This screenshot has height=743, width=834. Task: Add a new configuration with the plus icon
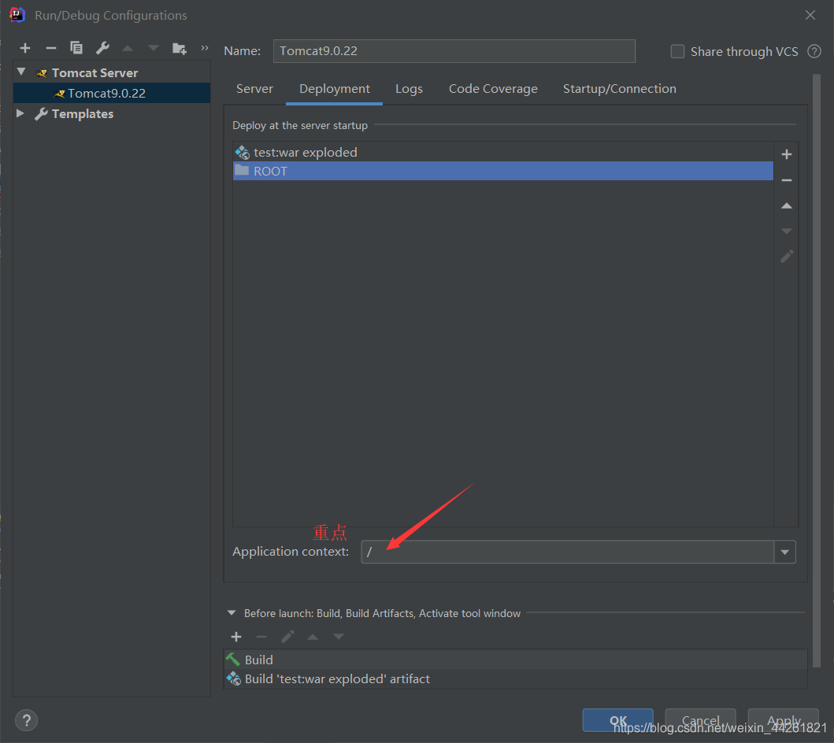coord(25,48)
